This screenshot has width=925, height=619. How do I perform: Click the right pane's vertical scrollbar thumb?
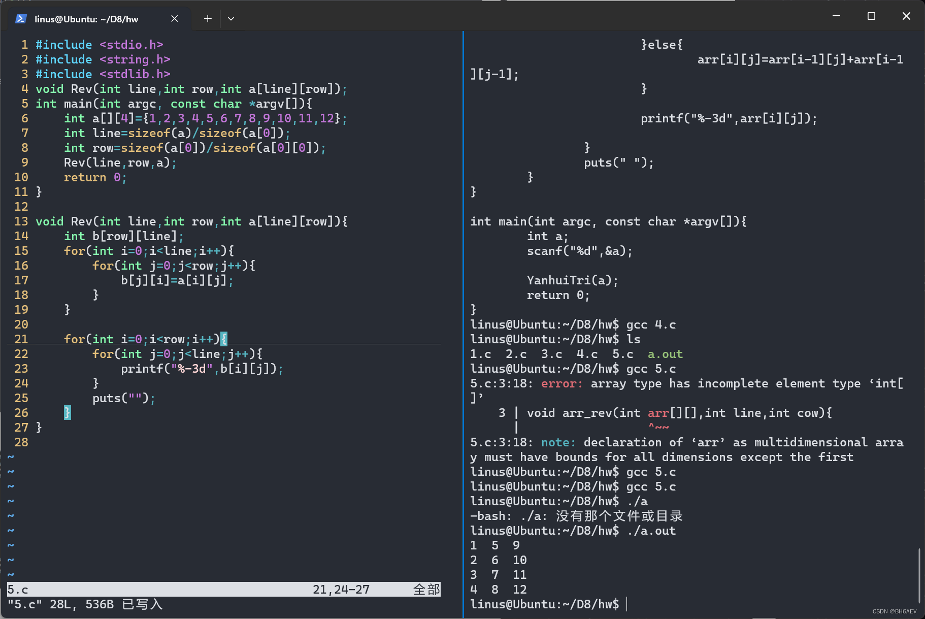click(919, 575)
